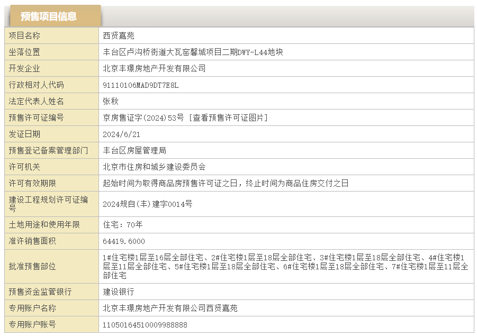The height and width of the screenshot is (336, 477).
Task: Select the code 91110106MAD9DT7E8L
Action: (x=141, y=85)
